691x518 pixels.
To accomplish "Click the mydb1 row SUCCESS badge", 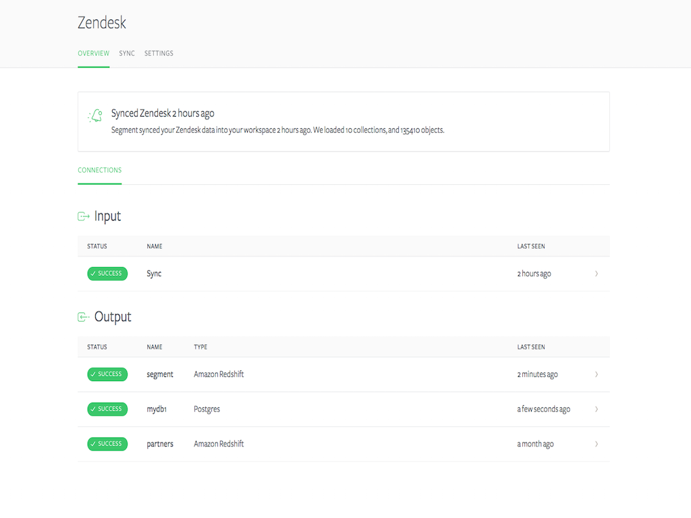I will [x=107, y=409].
